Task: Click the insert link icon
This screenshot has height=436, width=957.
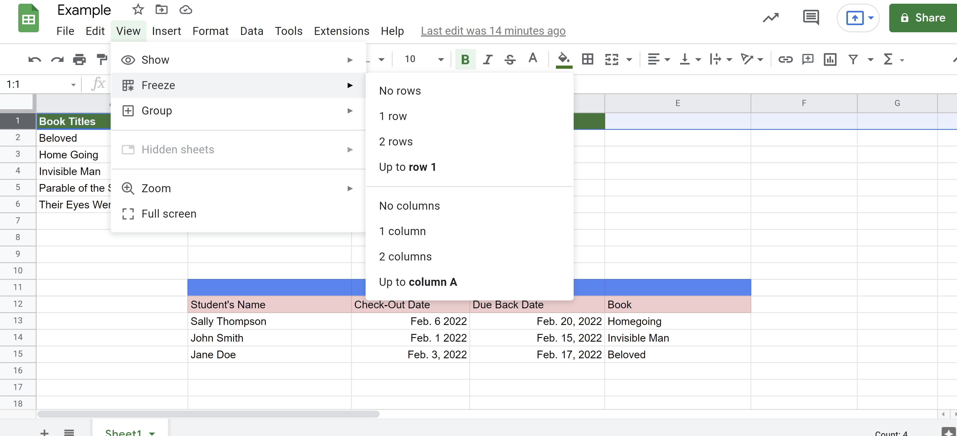Action: (785, 59)
